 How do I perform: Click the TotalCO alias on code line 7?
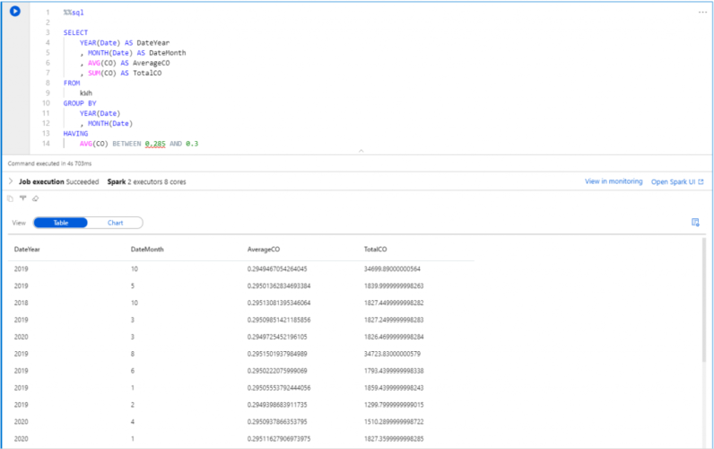coord(147,73)
